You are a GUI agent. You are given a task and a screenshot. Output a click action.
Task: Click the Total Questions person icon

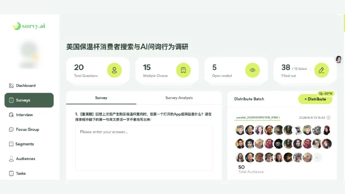115,70
